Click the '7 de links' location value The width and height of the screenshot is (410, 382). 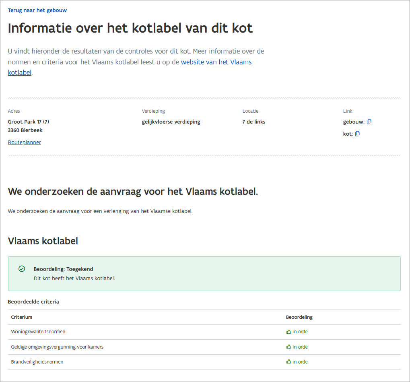[253, 122]
